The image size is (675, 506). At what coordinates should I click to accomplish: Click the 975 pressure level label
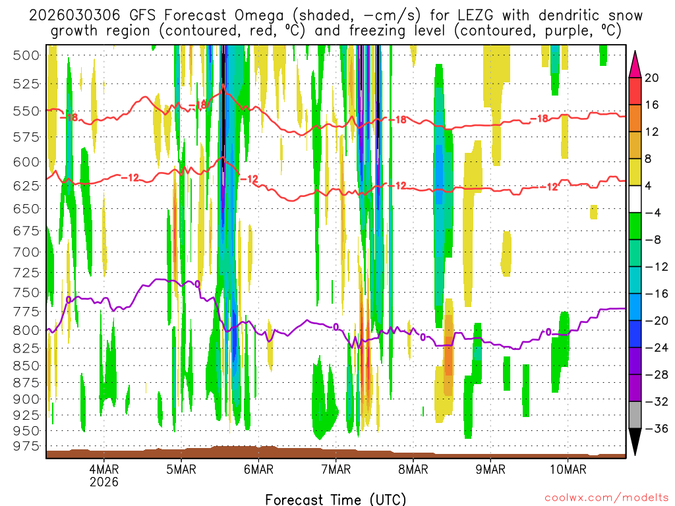26,446
